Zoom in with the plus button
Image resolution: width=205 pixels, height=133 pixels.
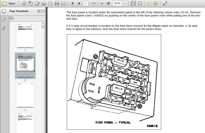[x=108, y=3]
